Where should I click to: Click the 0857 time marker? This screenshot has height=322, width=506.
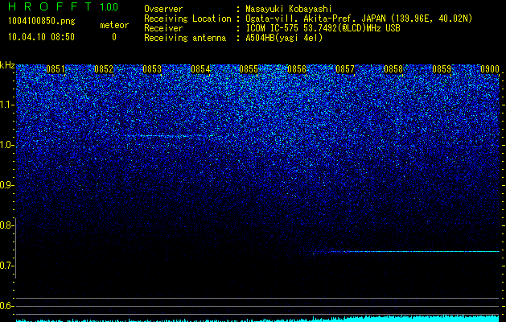[x=345, y=69]
